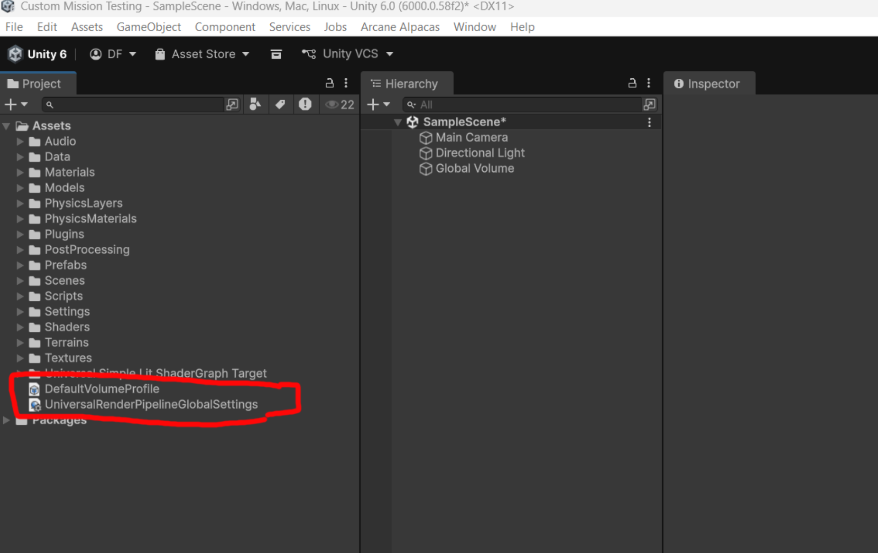Click the Main Camera cube icon
The image size is (878, 553).
[x=426, y=138]
